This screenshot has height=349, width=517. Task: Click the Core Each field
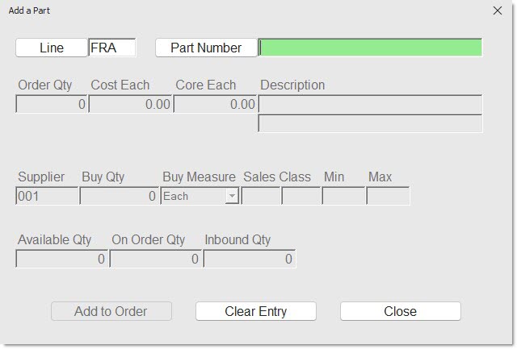[214, 104]
